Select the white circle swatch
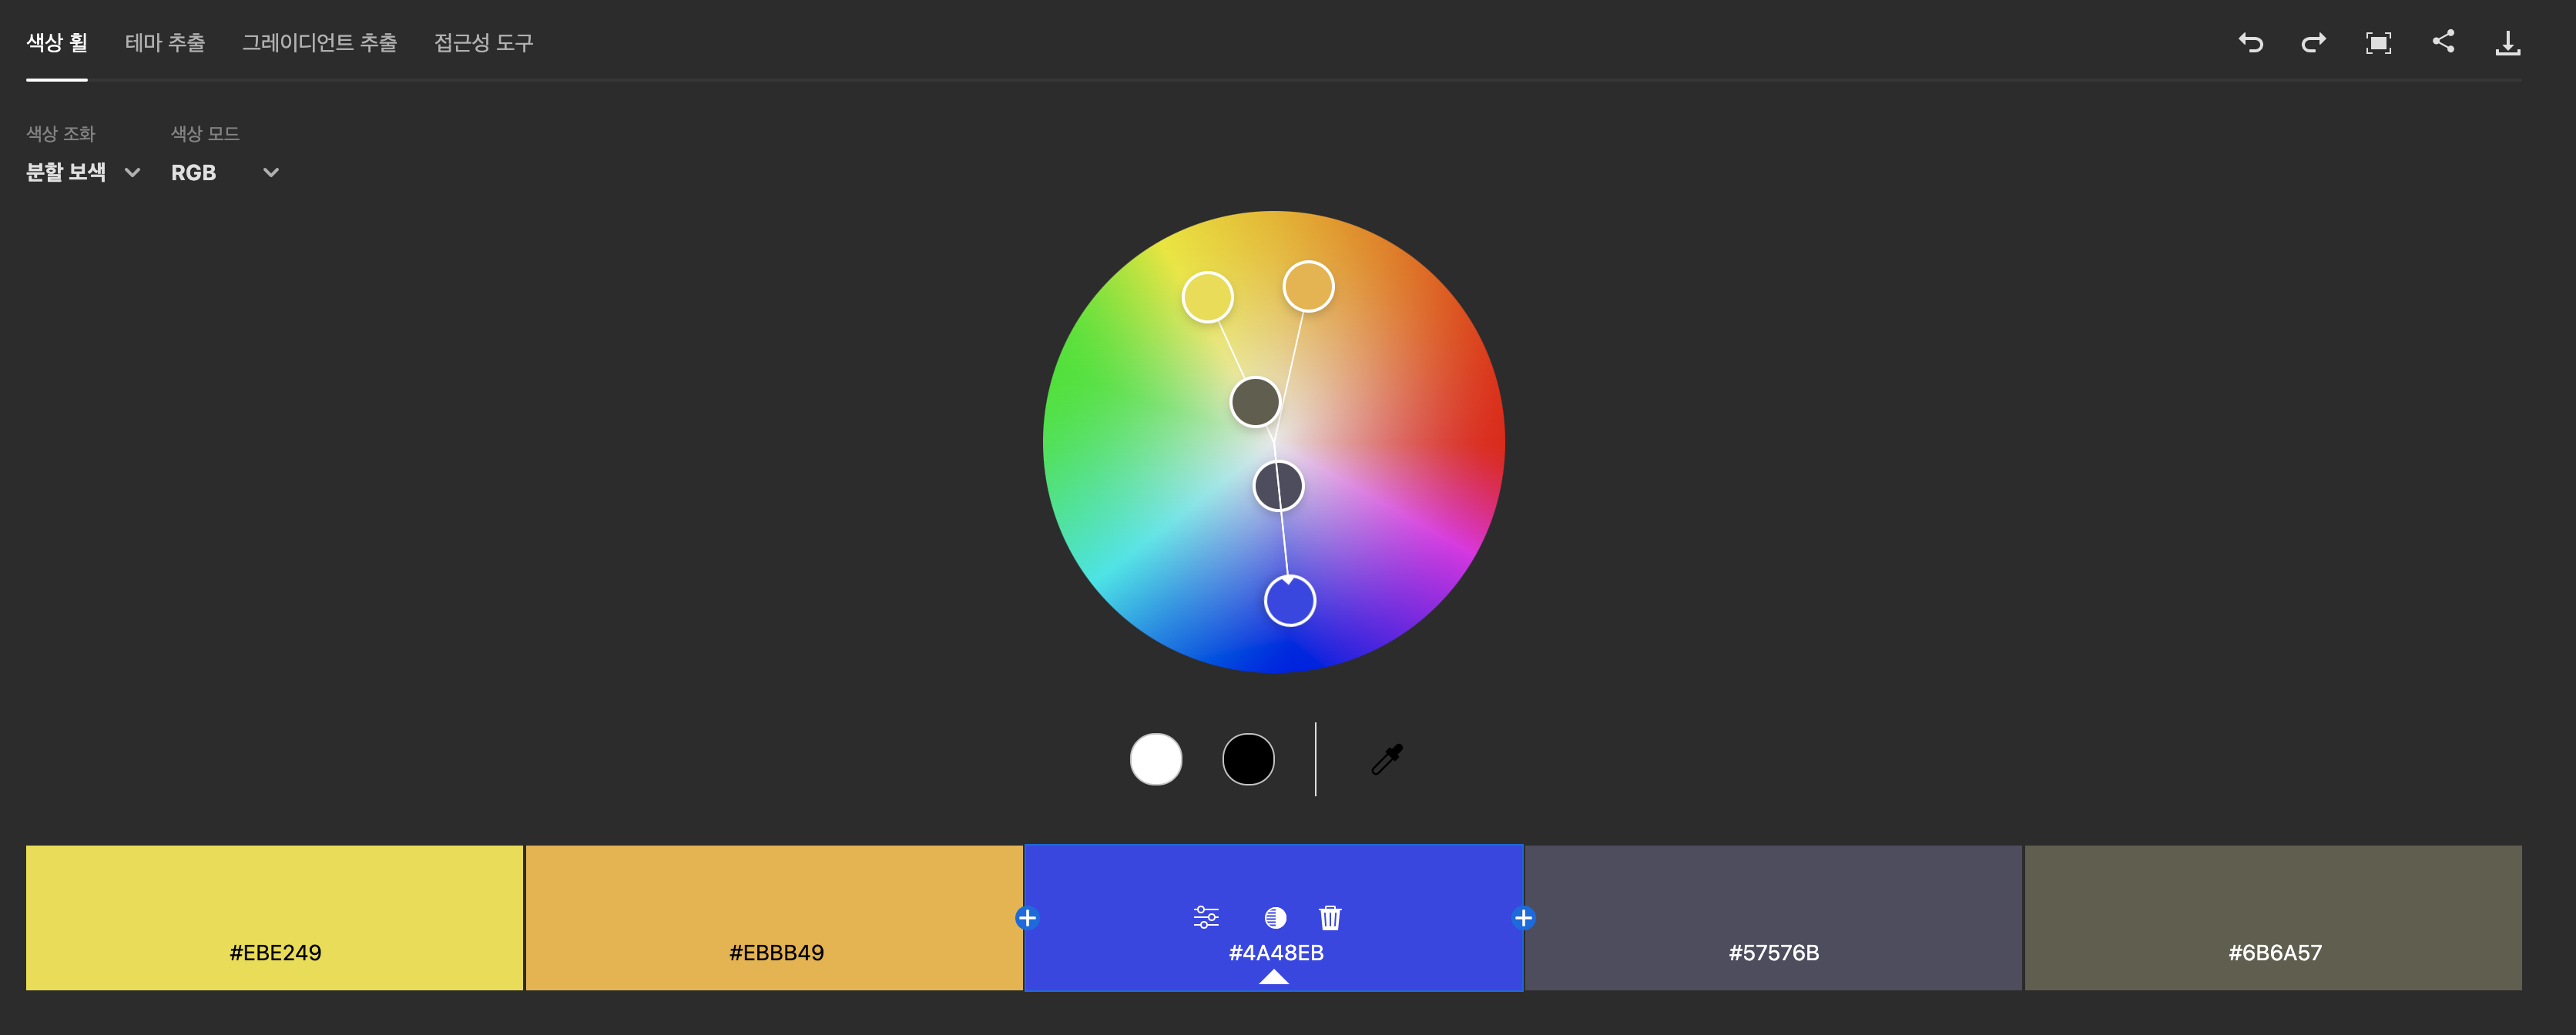Screen dimensions: 2576x1035 [1156, 759]
